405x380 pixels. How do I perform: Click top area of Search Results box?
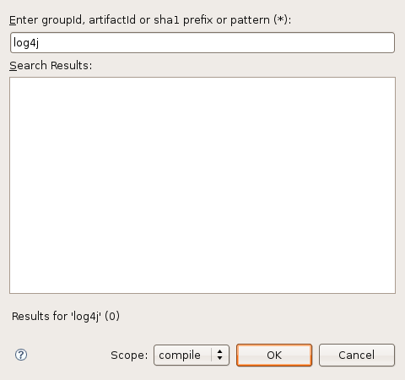coord(202,90)
